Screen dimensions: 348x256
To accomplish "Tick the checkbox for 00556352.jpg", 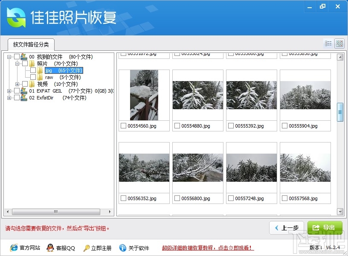I will click(x=123, y=198).
